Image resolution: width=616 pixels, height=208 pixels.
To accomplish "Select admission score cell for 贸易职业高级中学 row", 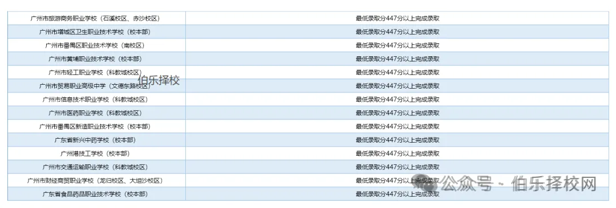I will (x=397, y=86).
